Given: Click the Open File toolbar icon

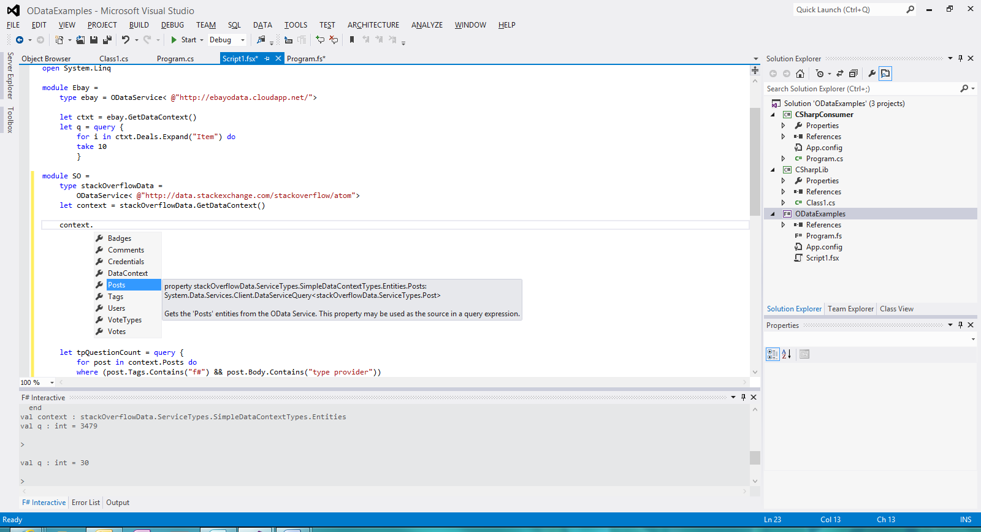Looking at the screenshot, I should 80,40.
